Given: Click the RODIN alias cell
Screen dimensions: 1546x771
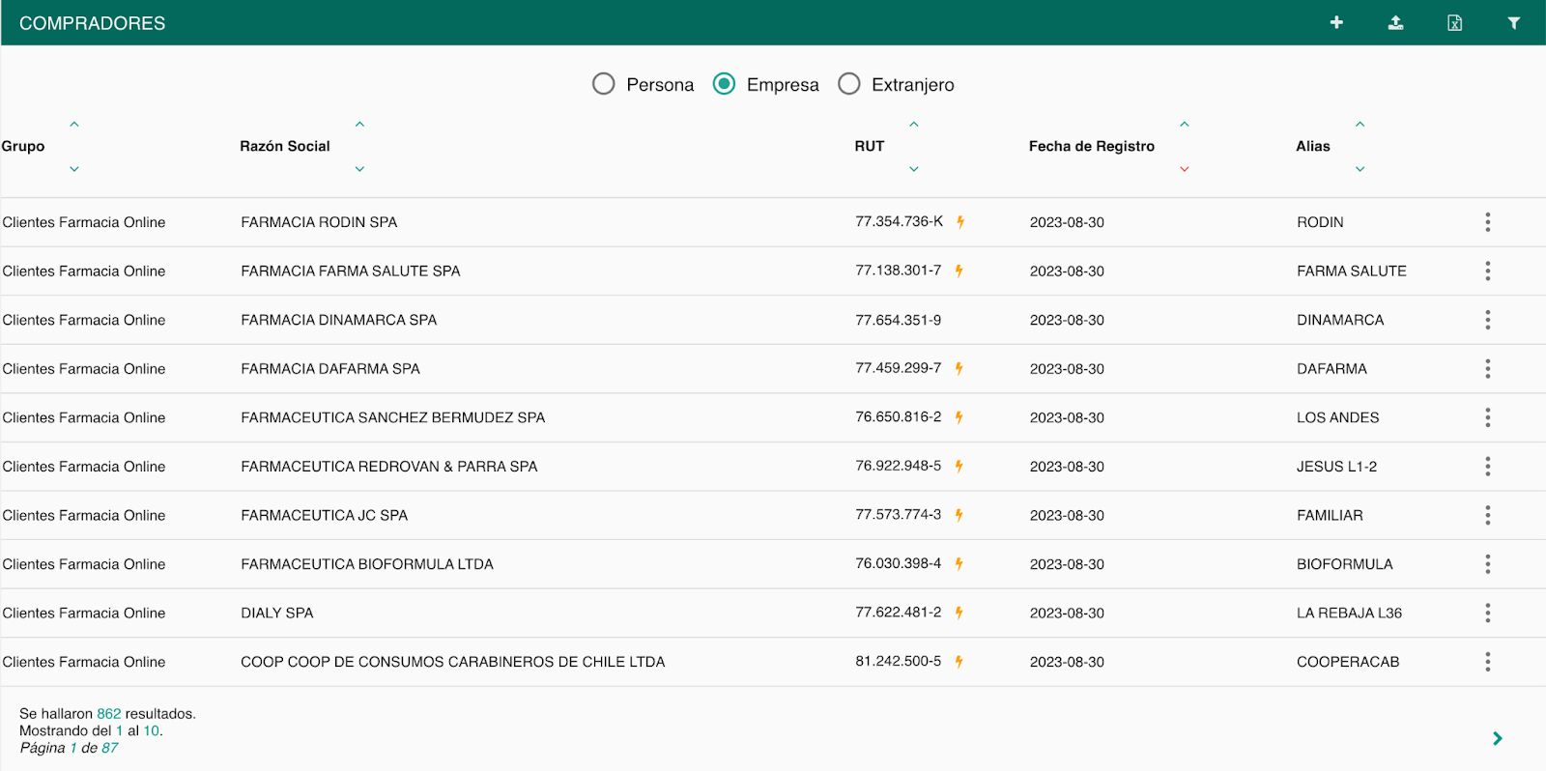Looking at the screenshot, I should click(x=1320, y=222).
